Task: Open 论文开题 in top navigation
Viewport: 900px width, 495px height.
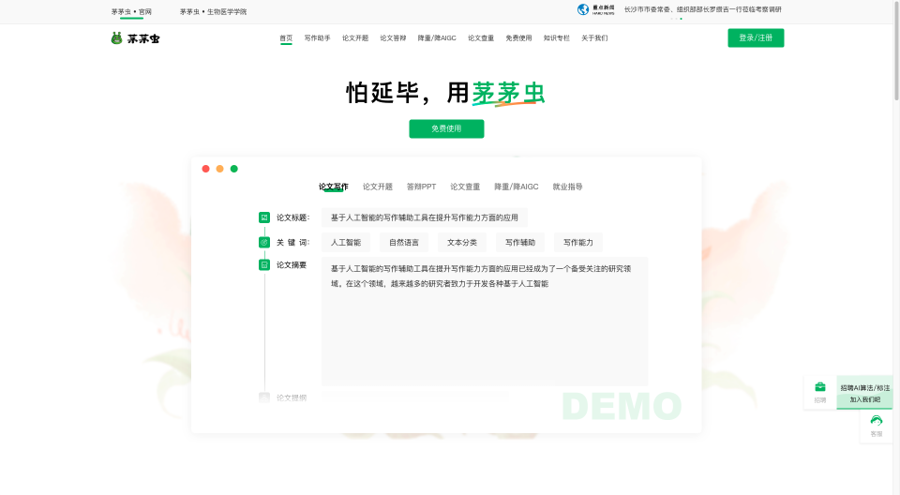Action: tap(355, 37)
